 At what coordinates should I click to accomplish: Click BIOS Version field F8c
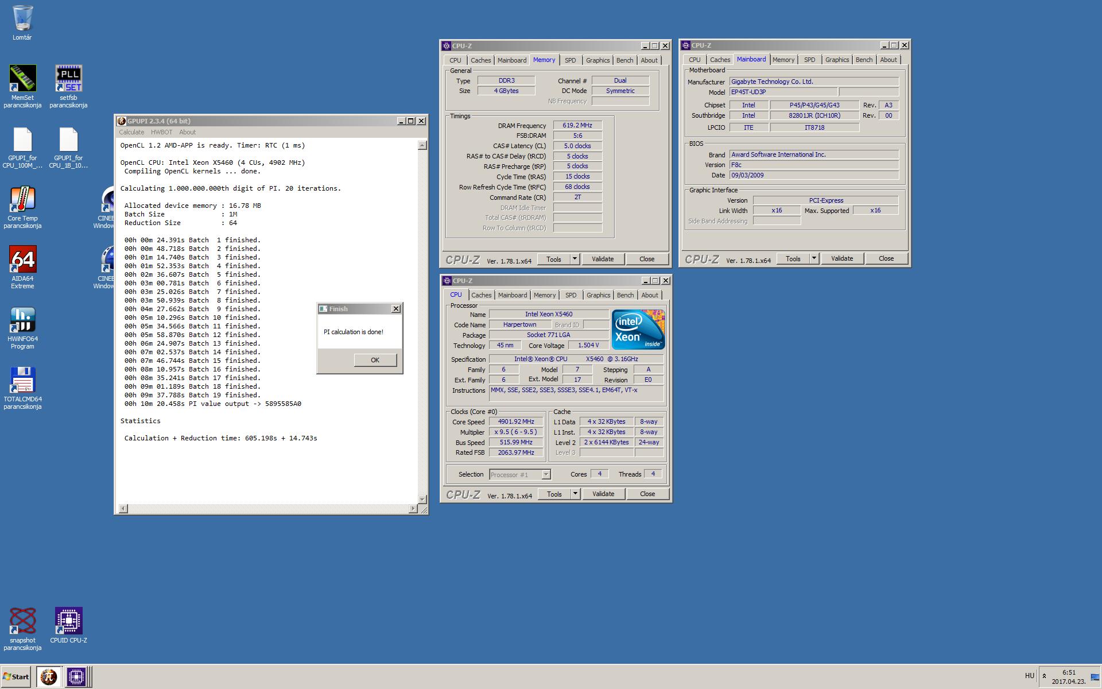click(814, 165)
